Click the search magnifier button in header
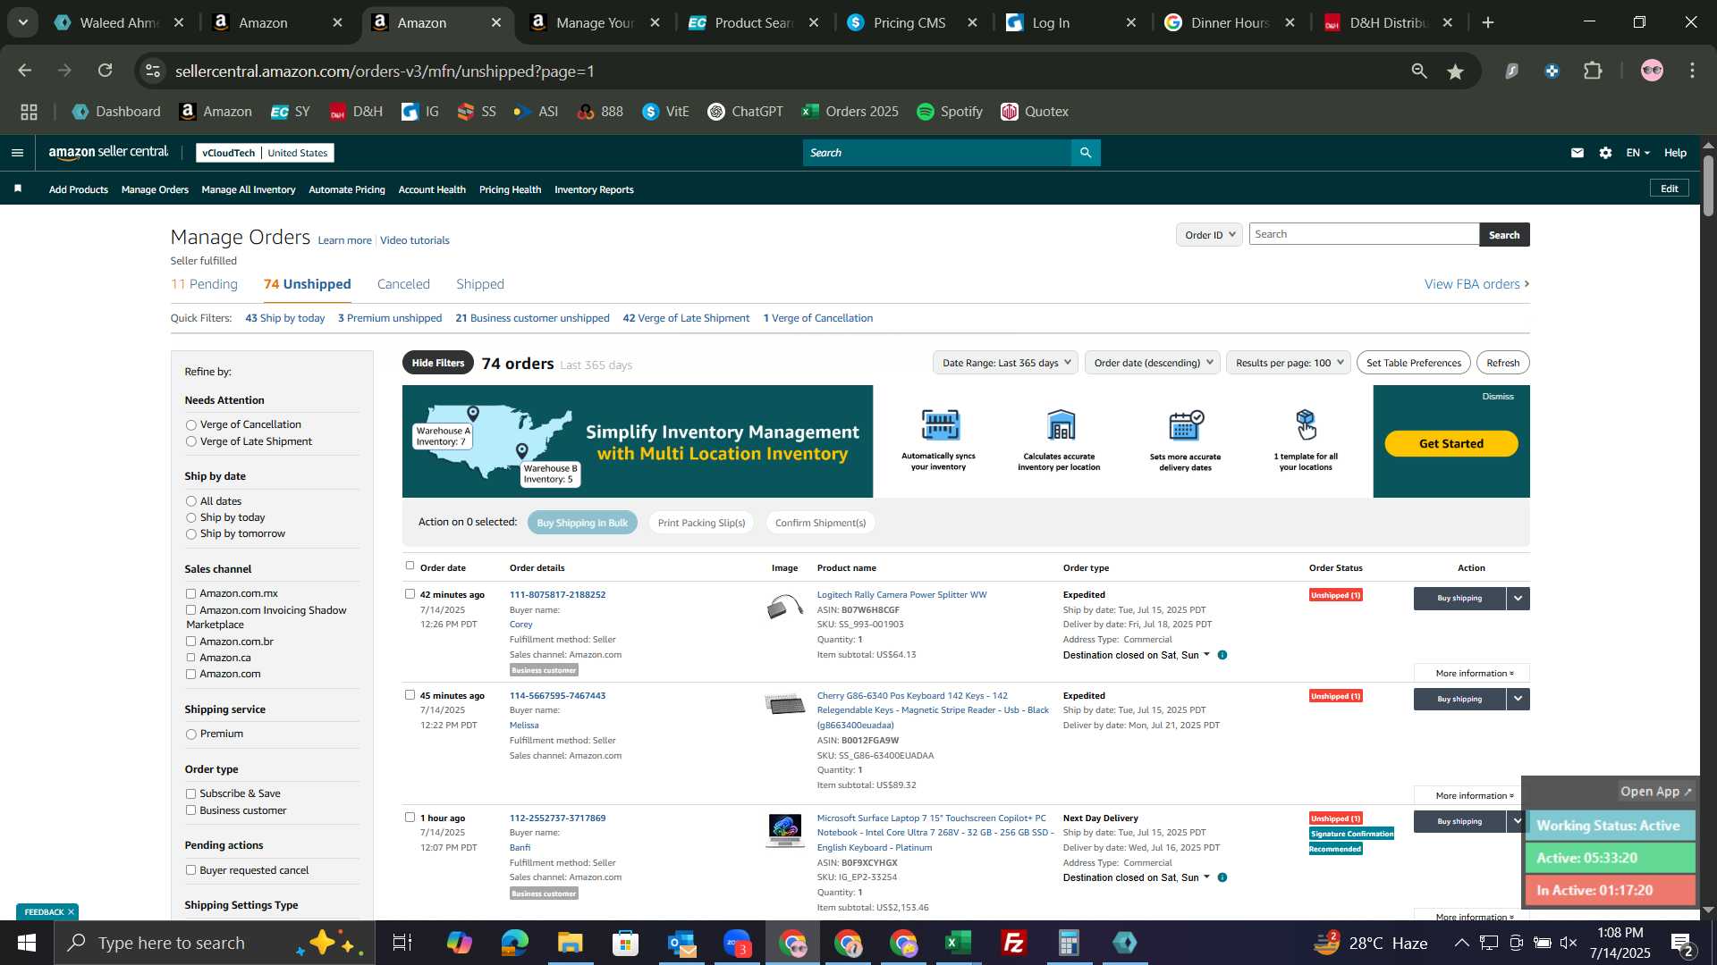The width and height of the screenshot is (1717, 965). pyautogui.click(x=1086, y=153)
